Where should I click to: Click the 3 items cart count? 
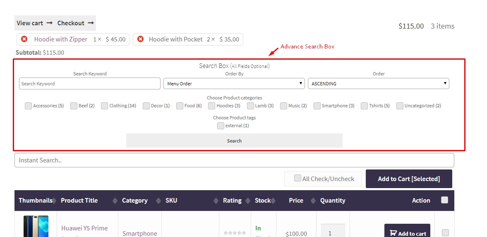click(442, 26)
